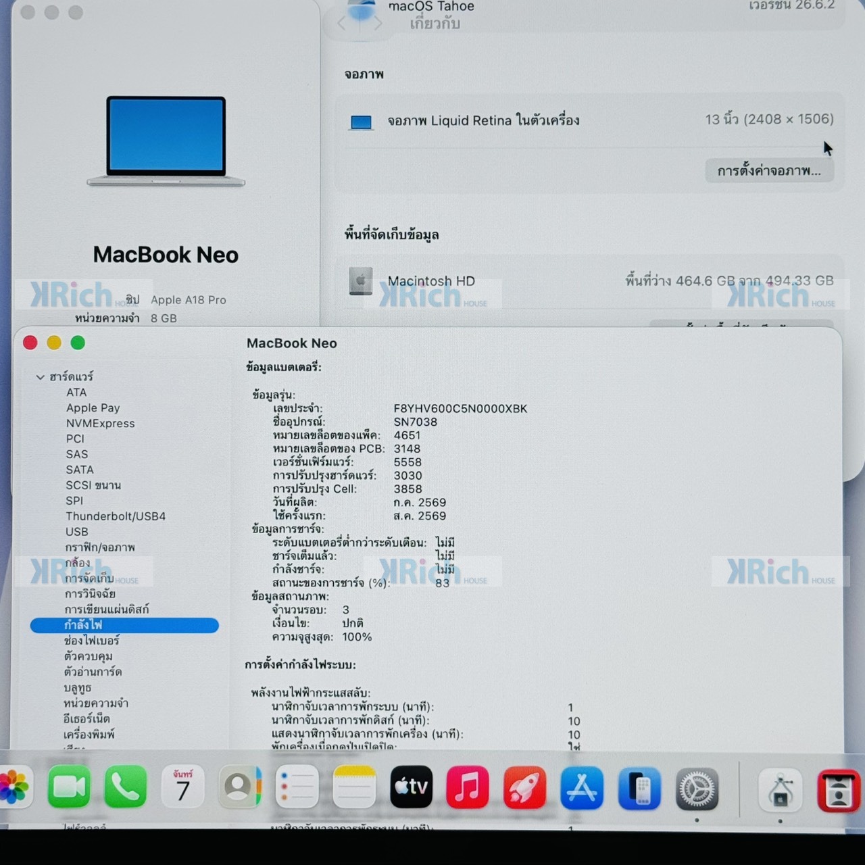The width and height of the screenshot is (865, 865).
Task: Open the Music app icon
Action: click(x=468, y=787)
